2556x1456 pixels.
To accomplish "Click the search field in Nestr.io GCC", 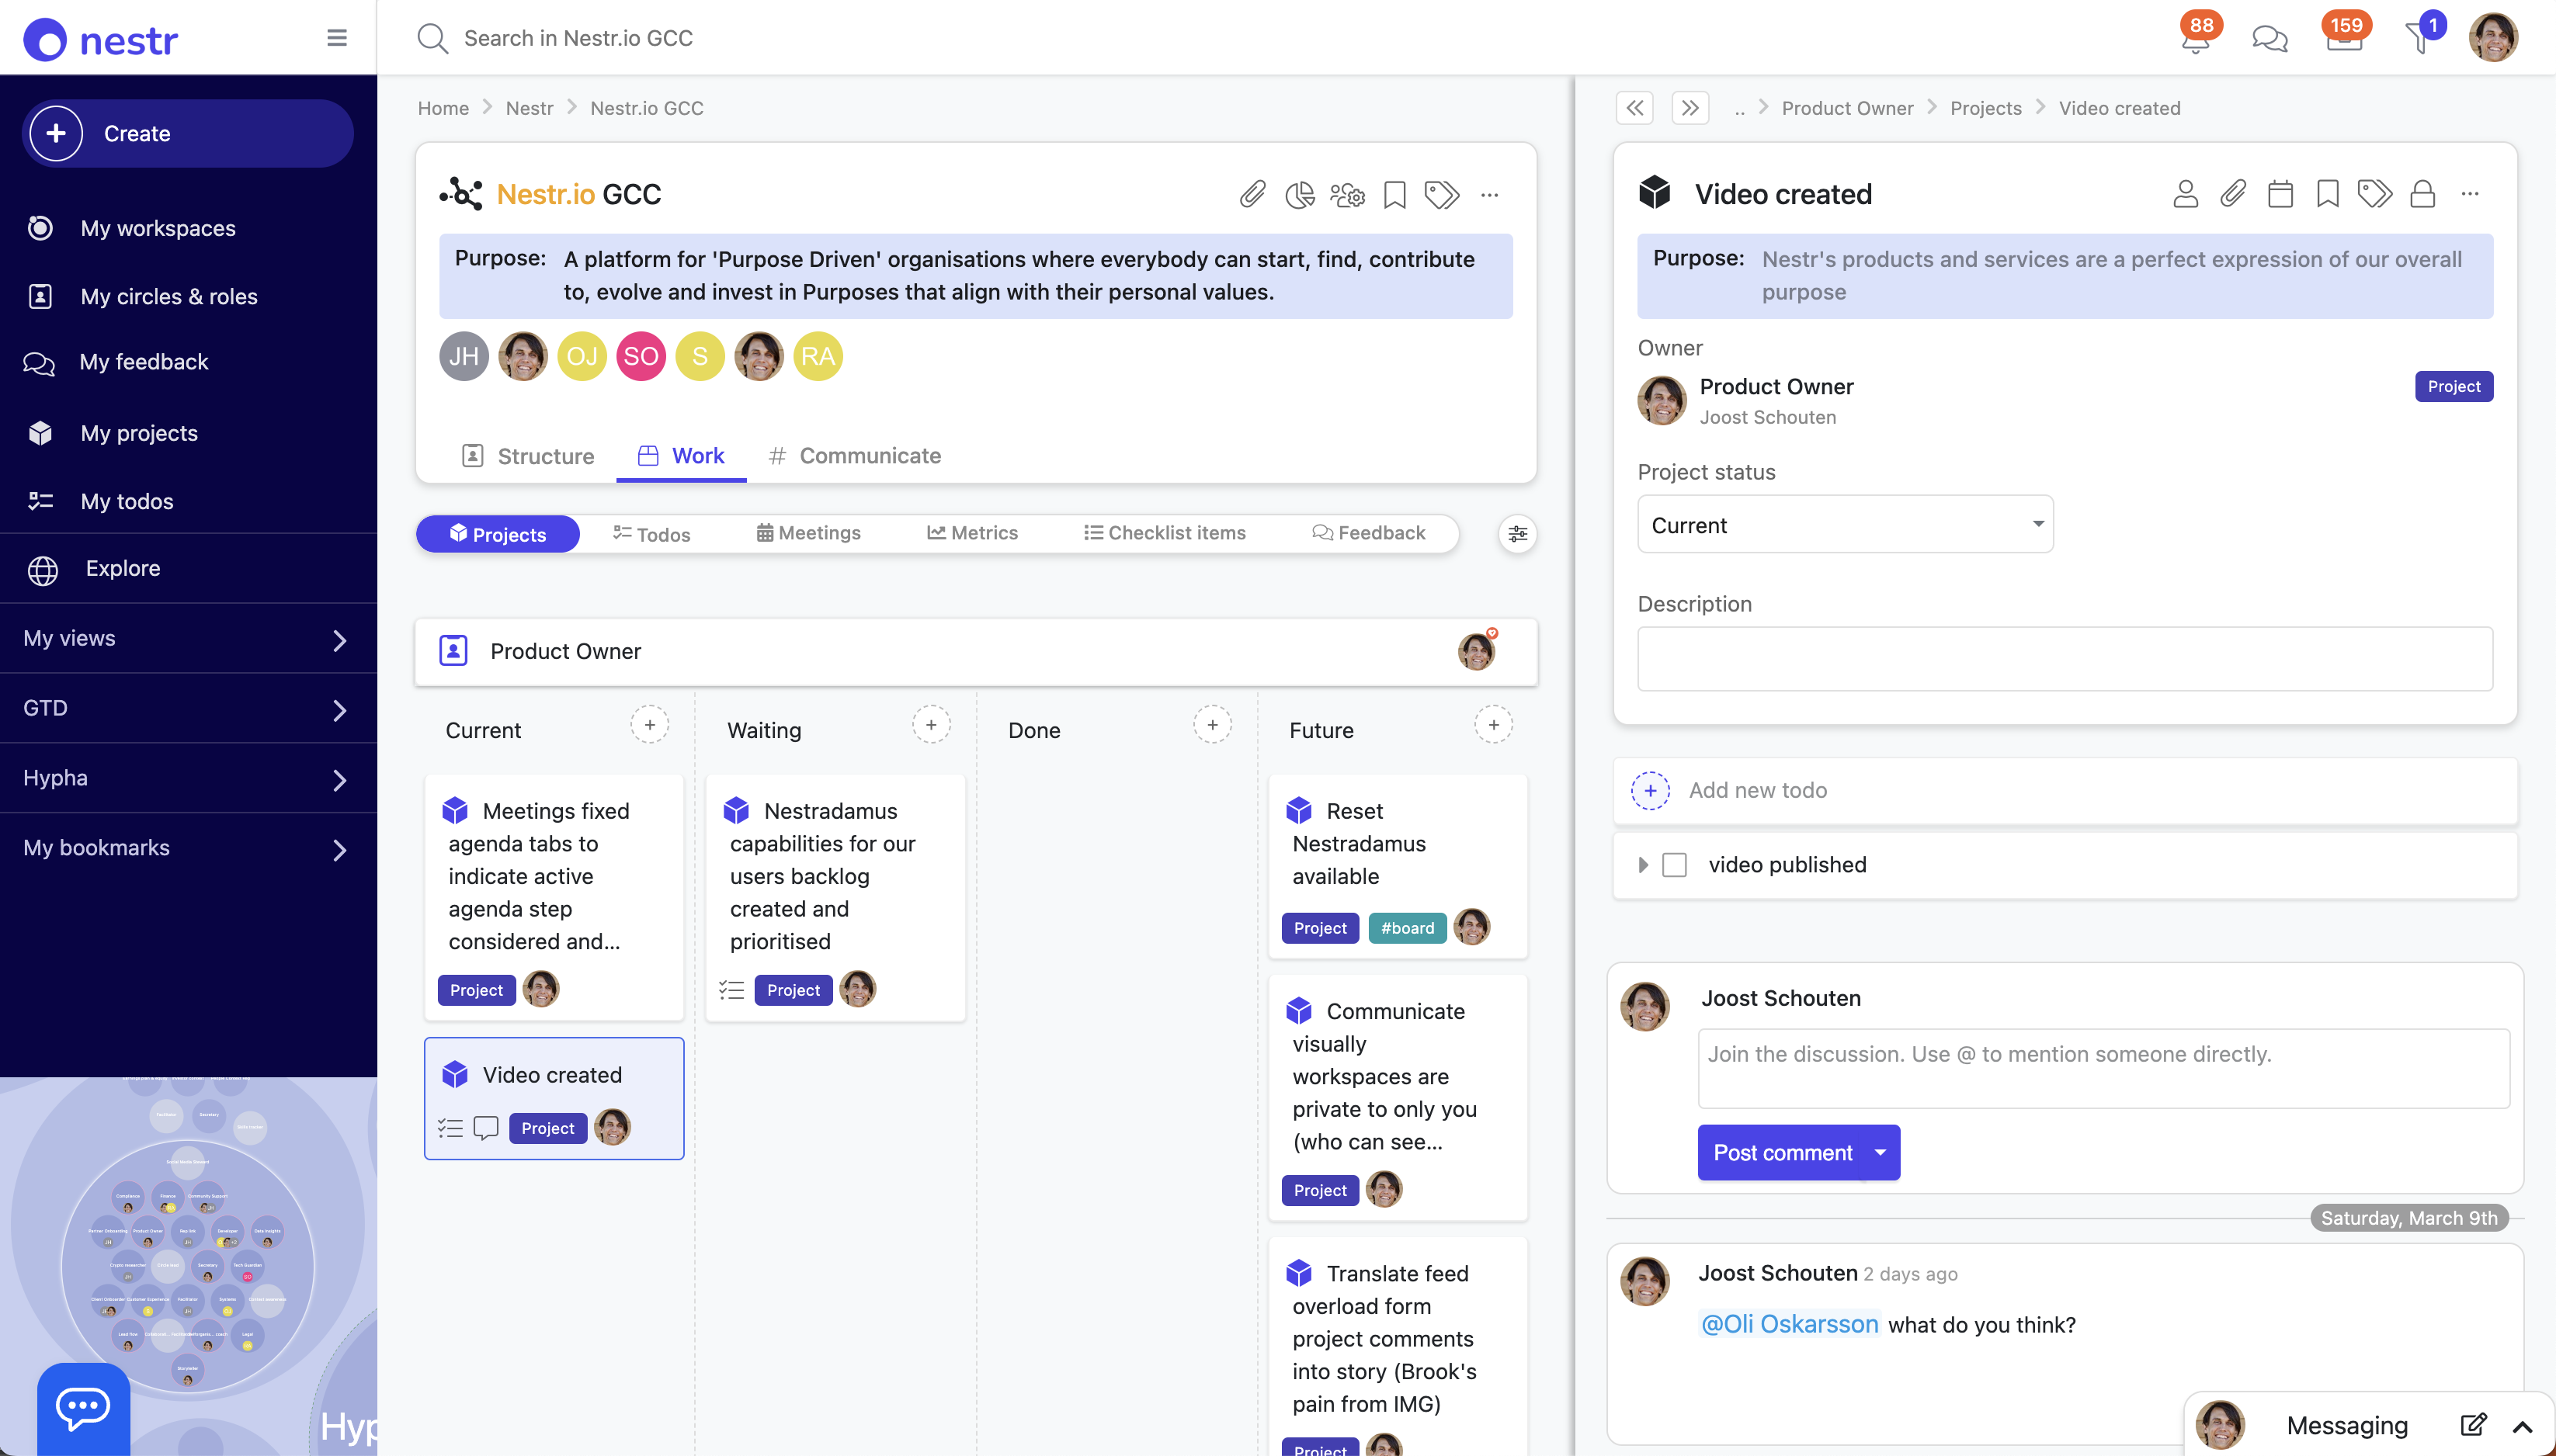I will click(x=578, y=38).
